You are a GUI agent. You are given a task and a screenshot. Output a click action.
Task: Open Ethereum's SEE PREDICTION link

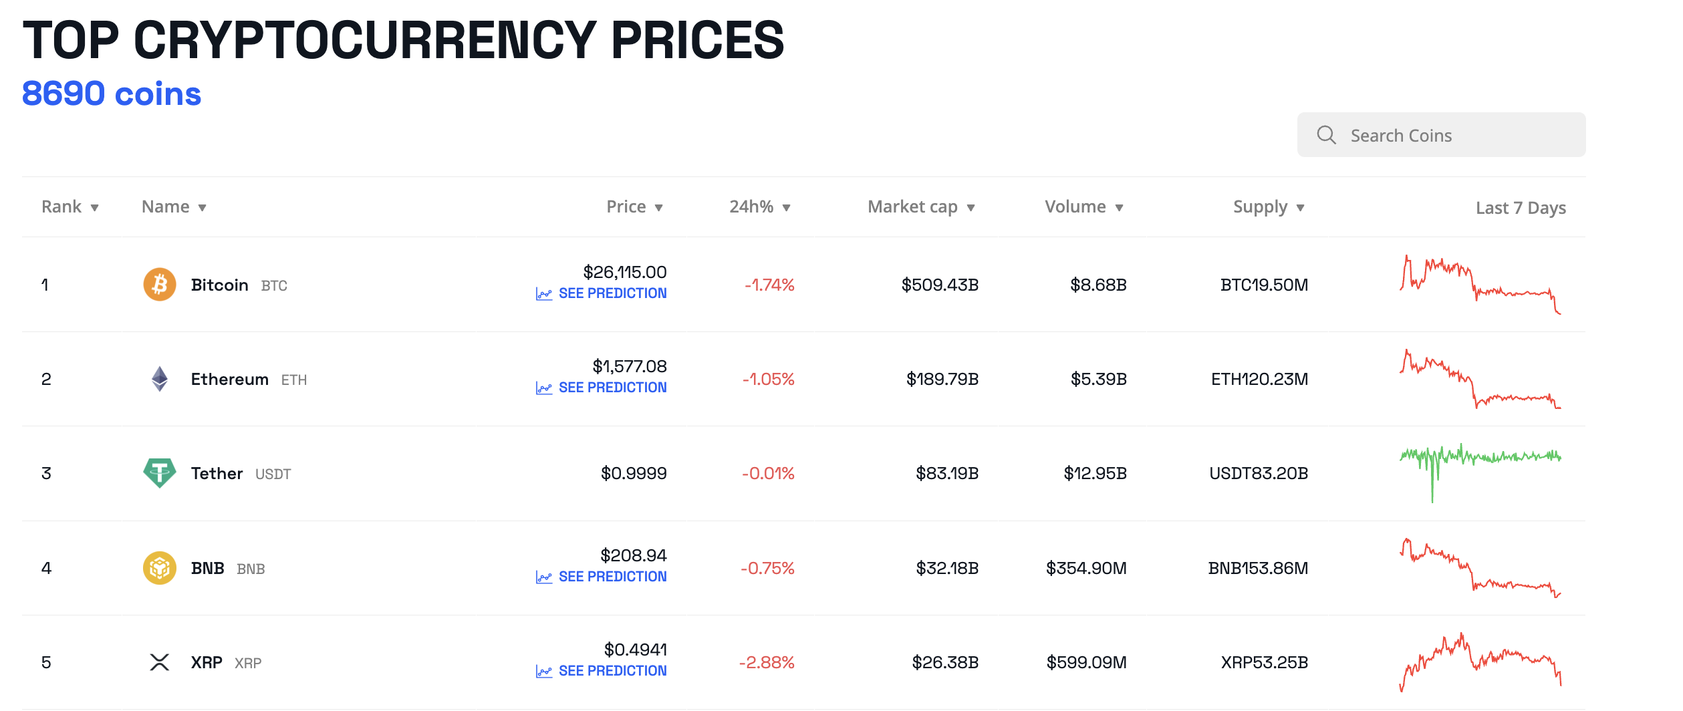pyautogui.click(x=612, y=388)
